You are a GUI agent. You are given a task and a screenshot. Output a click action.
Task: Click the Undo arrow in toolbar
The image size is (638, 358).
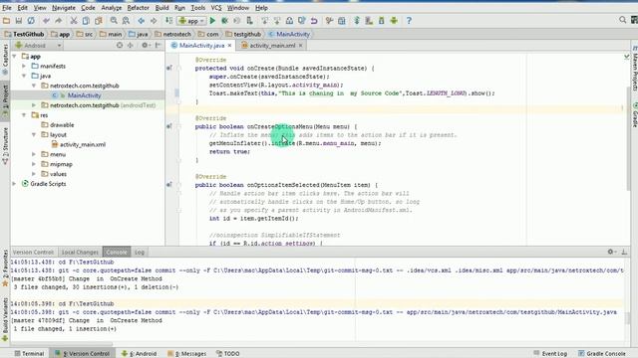46,21
